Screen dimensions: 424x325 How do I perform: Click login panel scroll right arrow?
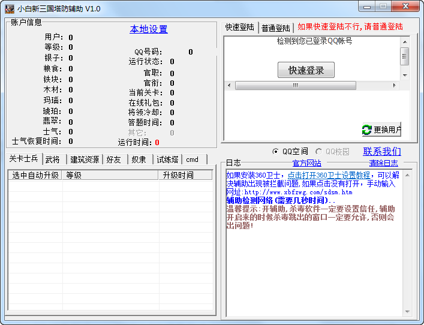[x=395, y=85]
